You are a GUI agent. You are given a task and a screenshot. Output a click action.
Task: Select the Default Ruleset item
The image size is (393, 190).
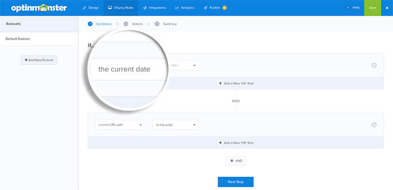click(39, 39)
